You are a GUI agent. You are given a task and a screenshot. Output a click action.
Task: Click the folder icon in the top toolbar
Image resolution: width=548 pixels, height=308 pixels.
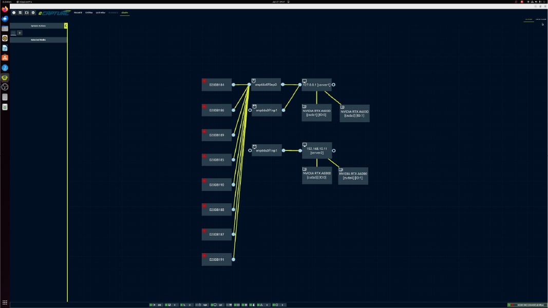coord(26,13)
